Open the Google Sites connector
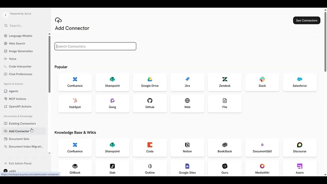This screenshot has height=184, width=327. (187, 168)
